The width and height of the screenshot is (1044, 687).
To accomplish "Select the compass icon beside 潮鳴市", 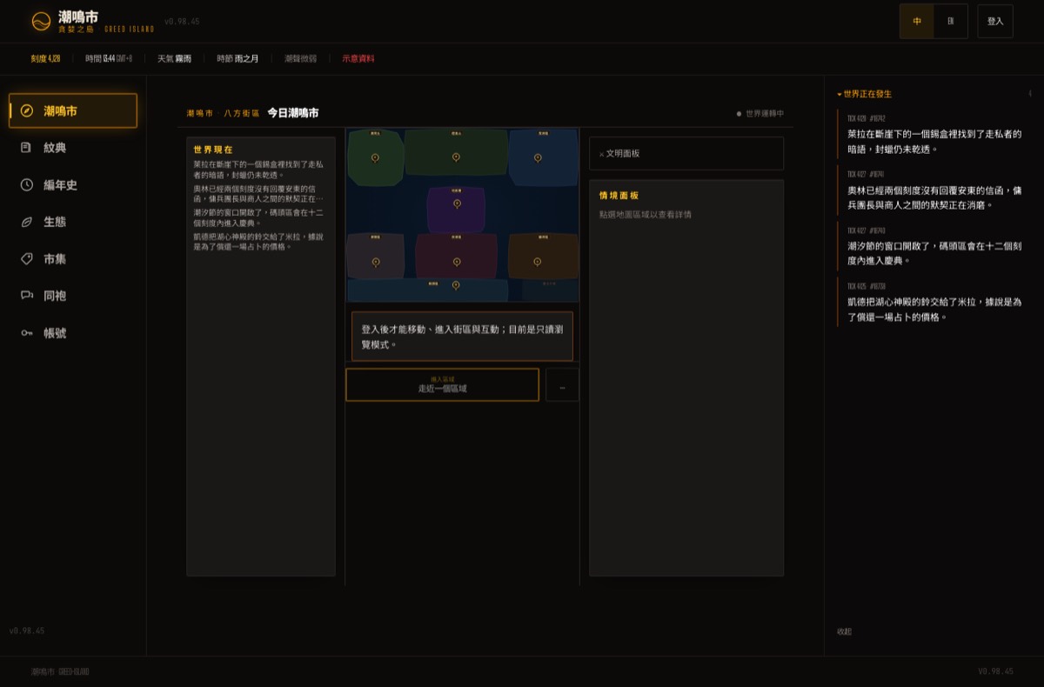I will [x=26, y=110].
